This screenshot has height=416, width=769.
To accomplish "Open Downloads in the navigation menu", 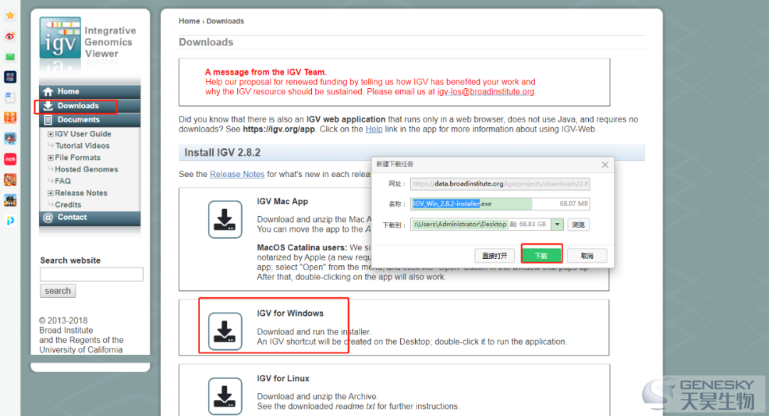I will [78, 106].
